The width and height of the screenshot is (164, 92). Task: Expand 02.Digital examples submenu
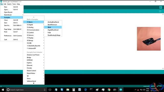pos(34,25)
